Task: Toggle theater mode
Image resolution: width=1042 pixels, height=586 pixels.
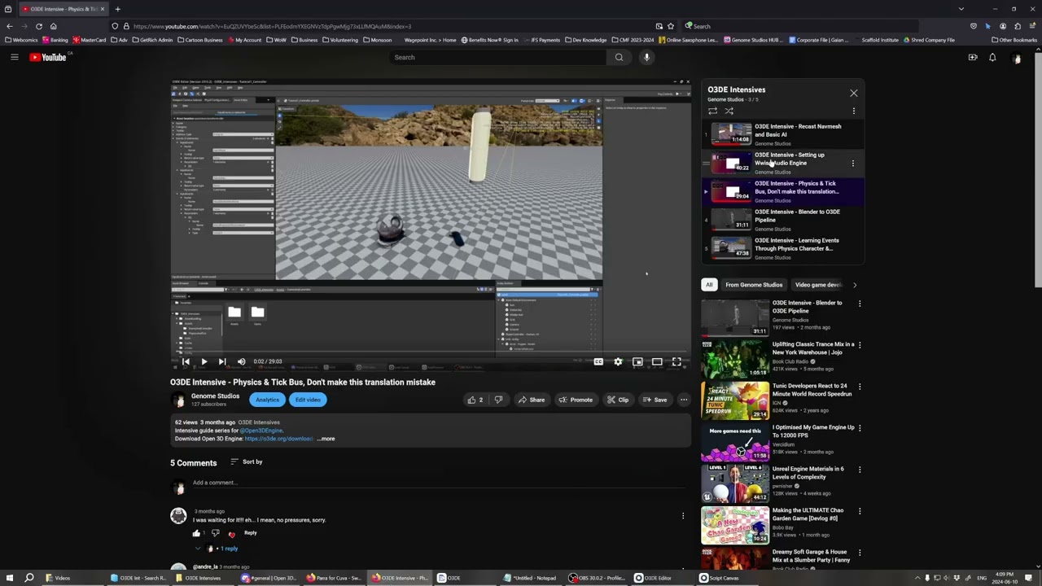Action: 657,361
